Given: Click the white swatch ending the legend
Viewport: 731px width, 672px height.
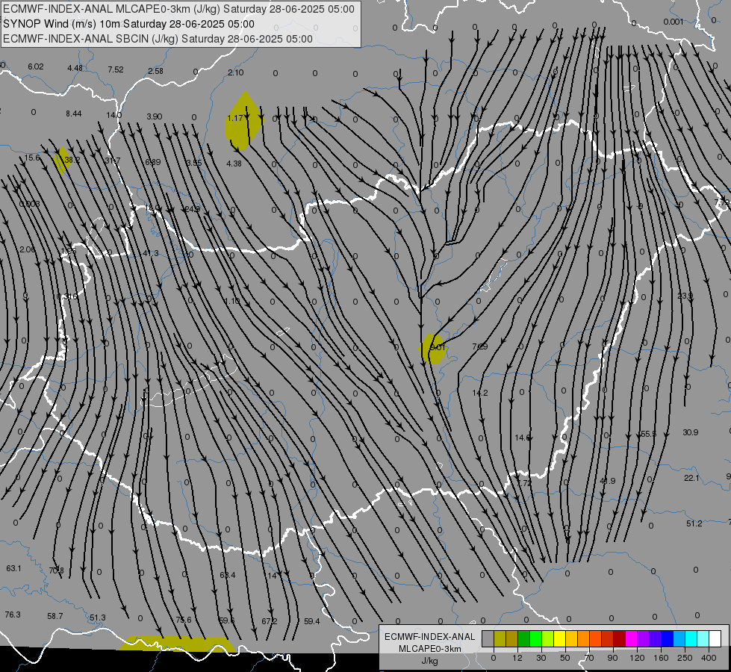Looking at the screenshot, I should [x=715, y=638].
